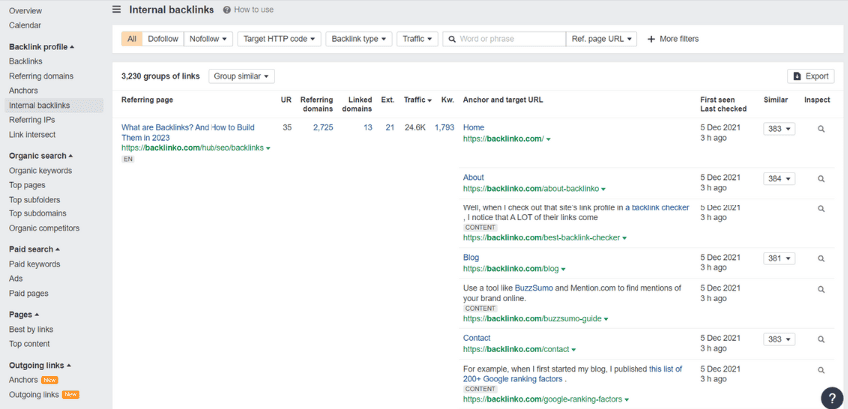Open the Target HTTP code dropdown
The height and width of the screenshot is (409, 848).
click(279, 39)
